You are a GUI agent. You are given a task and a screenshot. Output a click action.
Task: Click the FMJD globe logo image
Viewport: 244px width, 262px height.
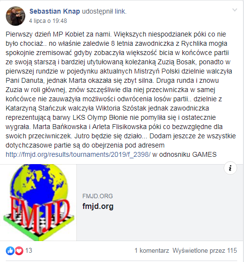(x=38, y=203)
